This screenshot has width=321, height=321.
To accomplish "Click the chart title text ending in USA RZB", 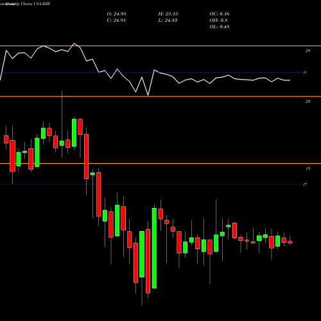I will (x=25, y=4).
